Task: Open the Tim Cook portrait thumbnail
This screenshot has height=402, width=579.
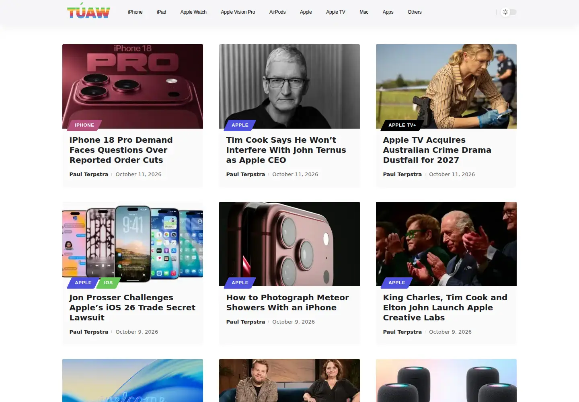Action: pos(289,86)
